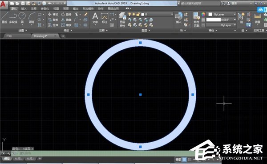Select the Line (直线) tool
This screenshot has width=267, height=164.
(4, 18)
